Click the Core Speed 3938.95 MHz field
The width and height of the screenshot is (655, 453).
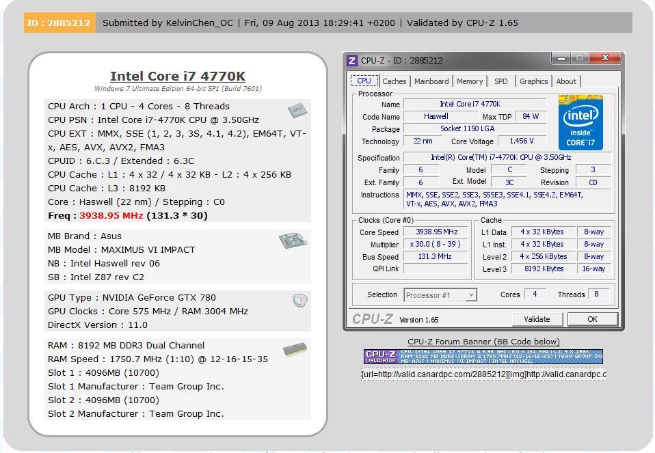[436, 232]
